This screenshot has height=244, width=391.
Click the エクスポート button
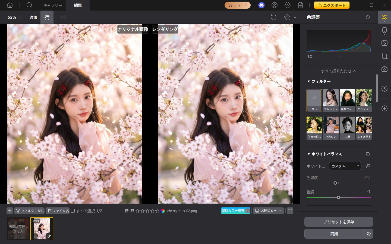pyautogui.click(x=332, y=5)
